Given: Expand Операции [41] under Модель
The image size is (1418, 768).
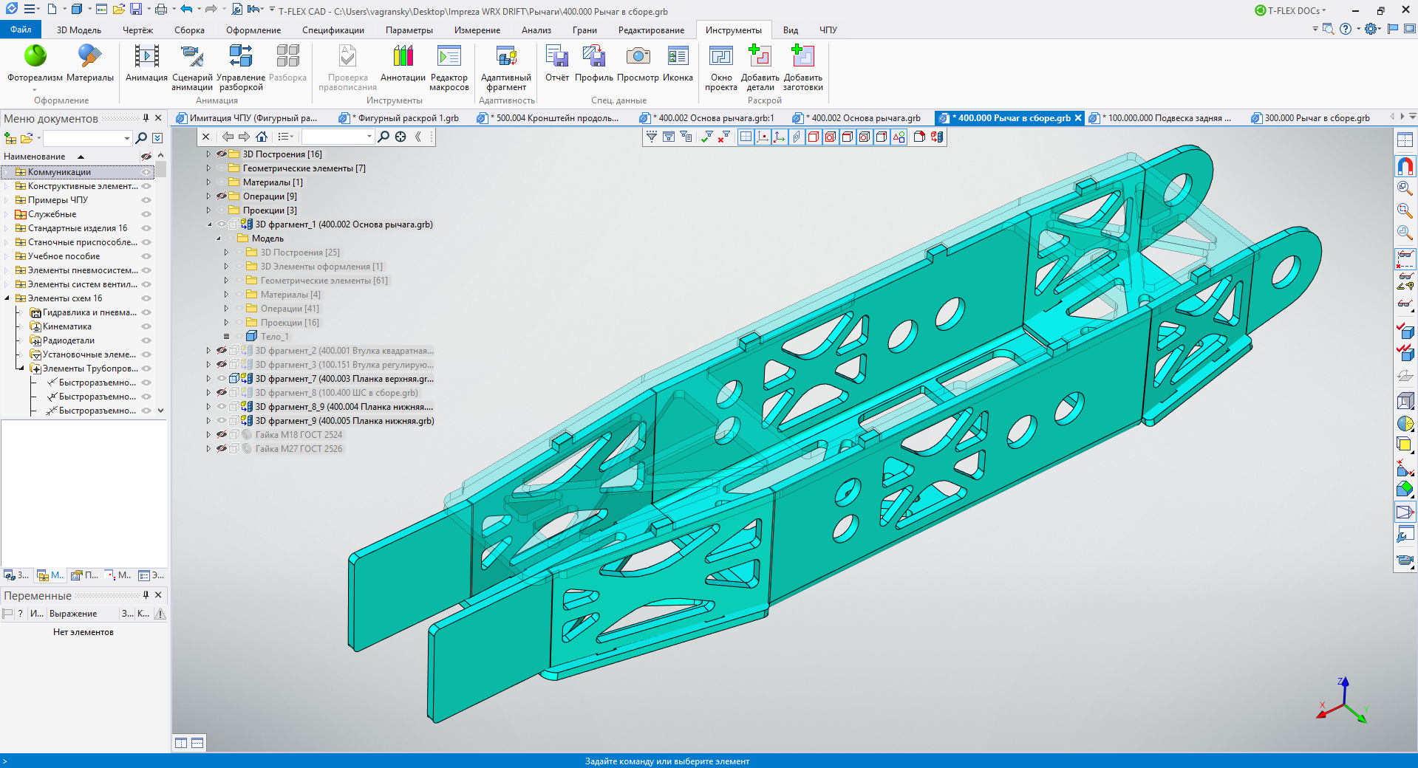Looking at the screenshot, I should 226,309.
